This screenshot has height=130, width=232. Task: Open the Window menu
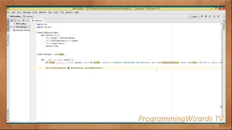(x=69, y=12)
